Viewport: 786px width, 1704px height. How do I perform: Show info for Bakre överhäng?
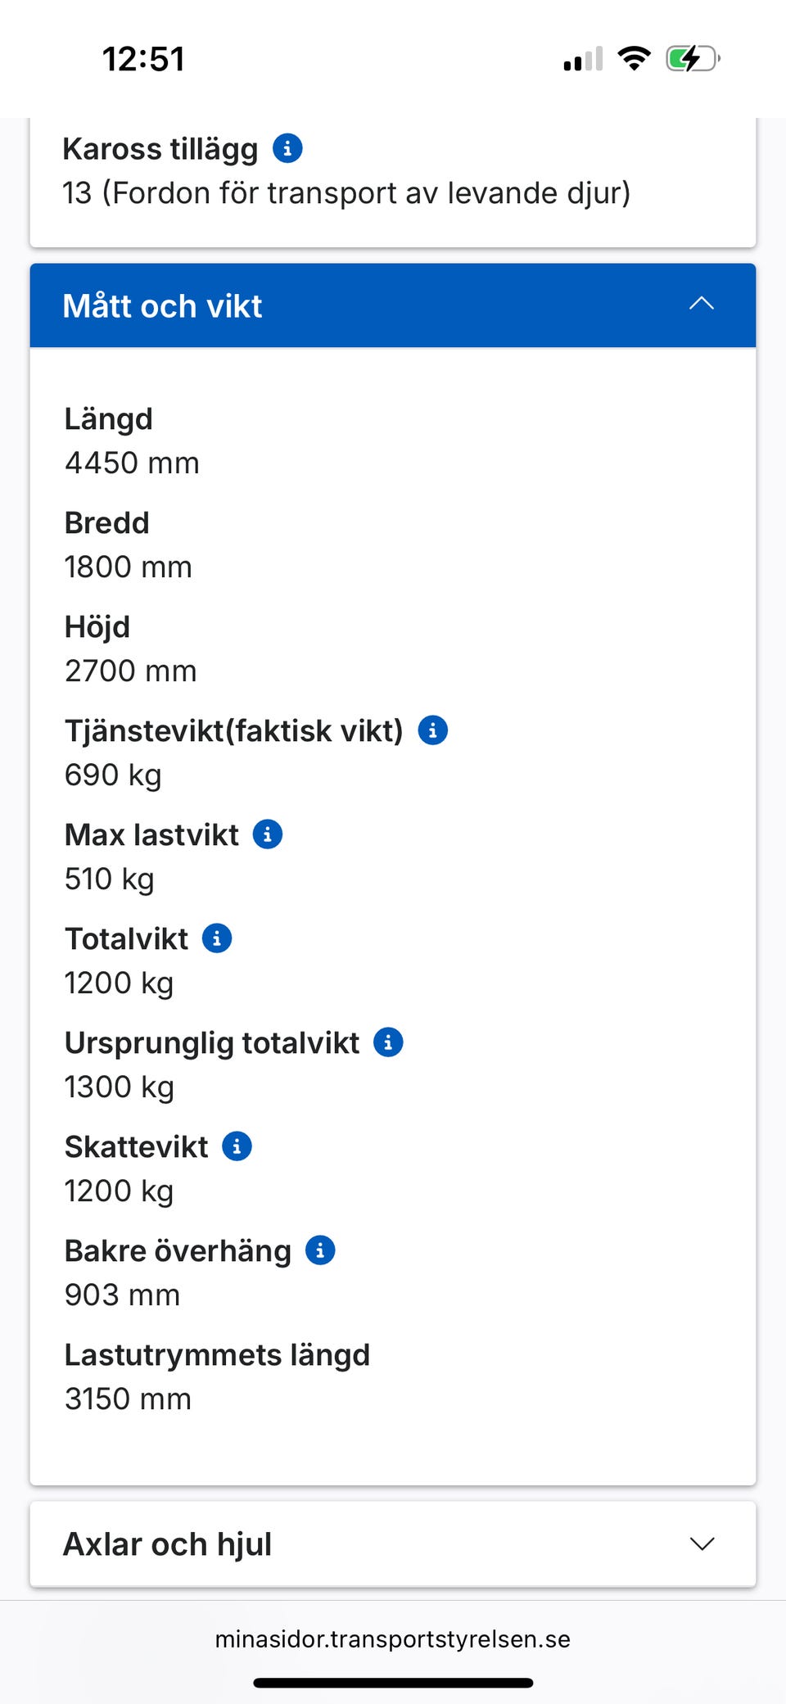tap(320, 1250)
